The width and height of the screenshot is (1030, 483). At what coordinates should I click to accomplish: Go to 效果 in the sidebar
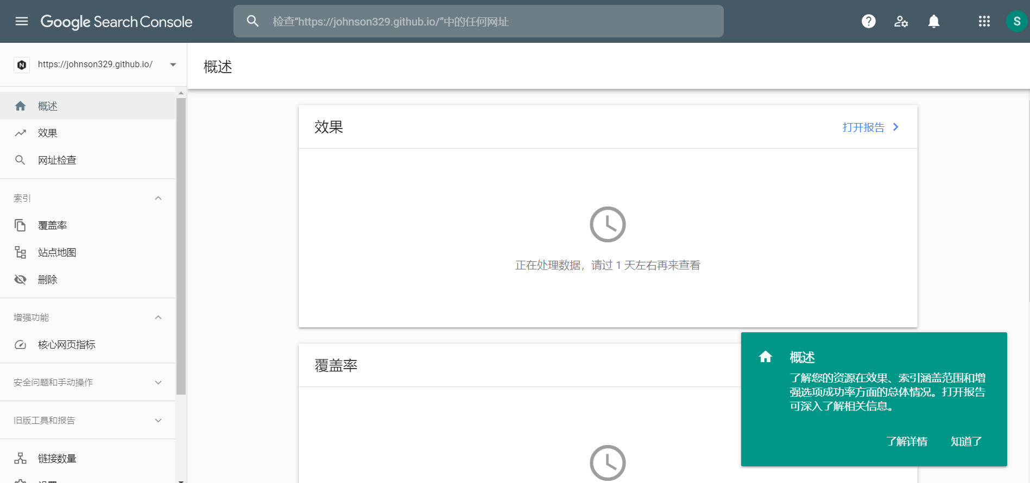(88, 133)
